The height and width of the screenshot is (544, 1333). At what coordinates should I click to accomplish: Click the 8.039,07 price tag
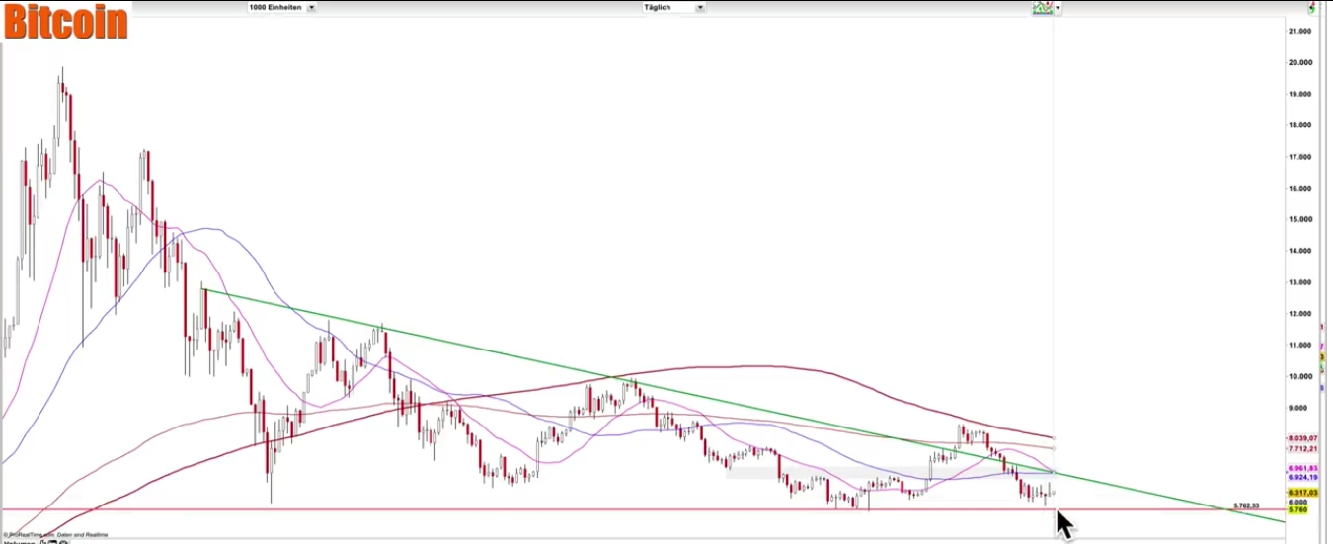[1302, 437]
